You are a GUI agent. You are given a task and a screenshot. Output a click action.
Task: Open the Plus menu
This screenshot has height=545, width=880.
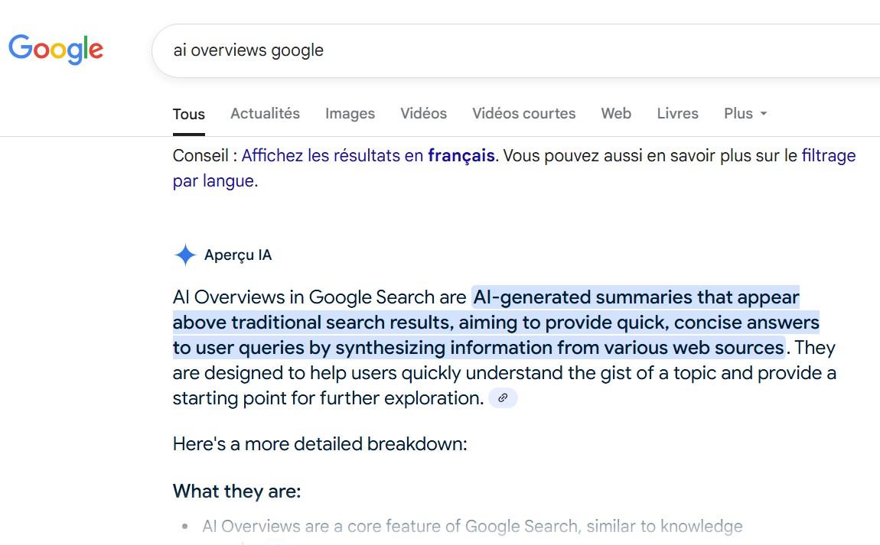(745, 114)
